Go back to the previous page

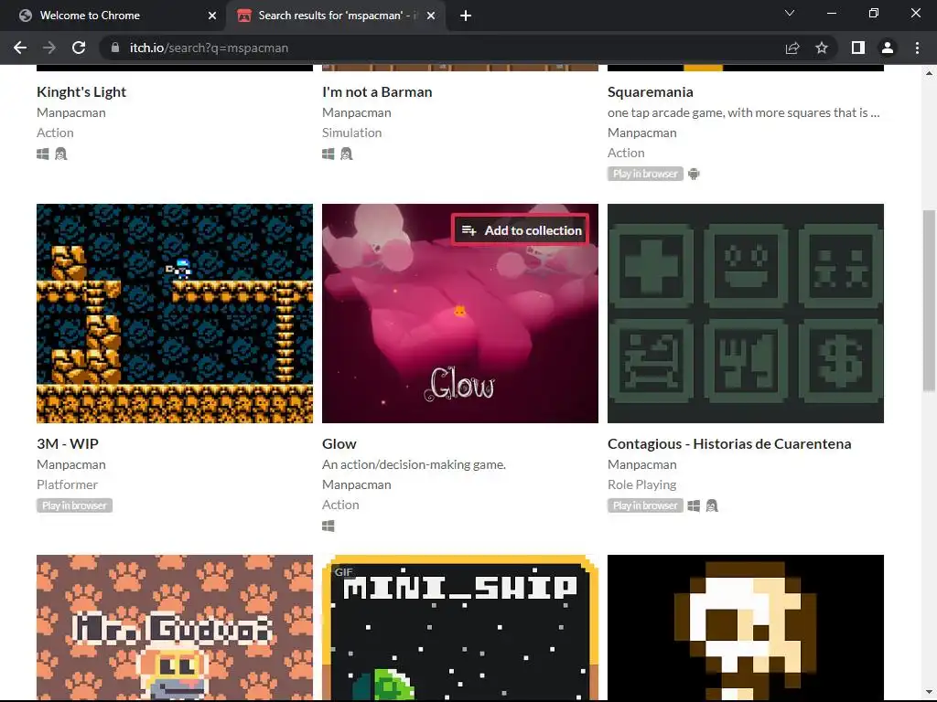pos(20,48)
